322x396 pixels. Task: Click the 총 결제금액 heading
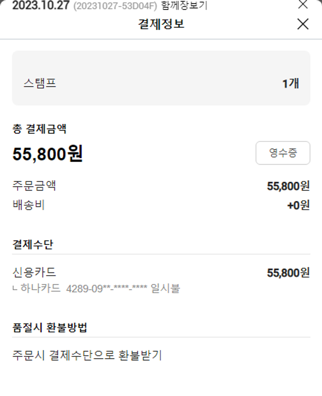point(39,128)
